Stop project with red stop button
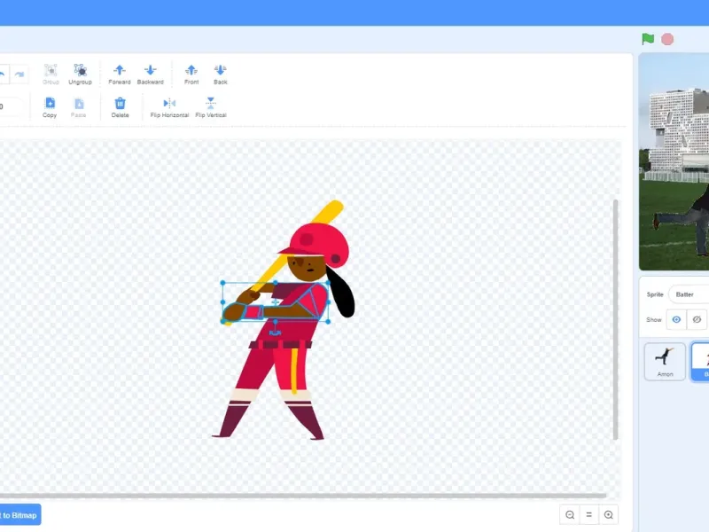Image resolution: width=709 pixels, height=532 pixels. pos(667,39)
